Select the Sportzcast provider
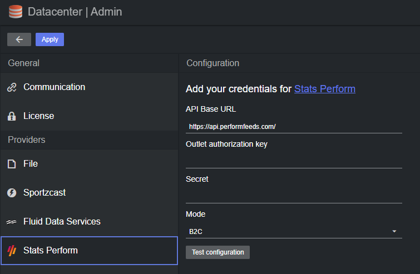The height and width of the screenshot is (274, 420). tap(89, 193)
